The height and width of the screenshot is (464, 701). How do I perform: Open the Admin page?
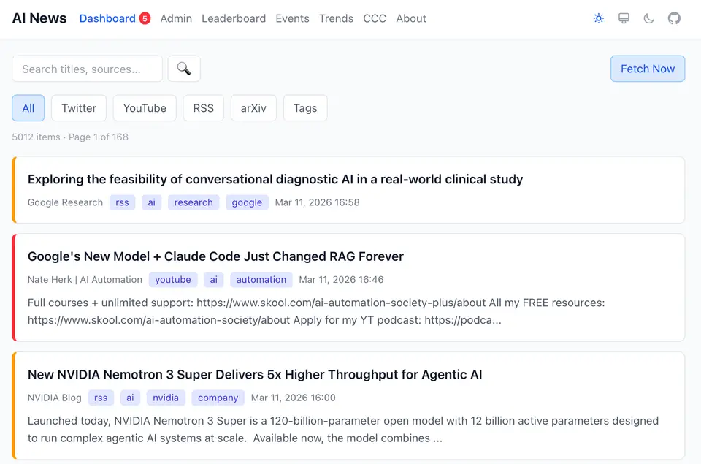176,18
